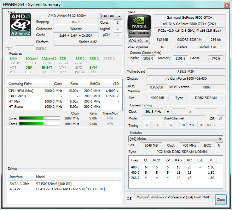Image resolution: width=232 pixels, height=210 pixels.
Task: Open the CPU #0 selector dropdown
Action: coord(111,16)
